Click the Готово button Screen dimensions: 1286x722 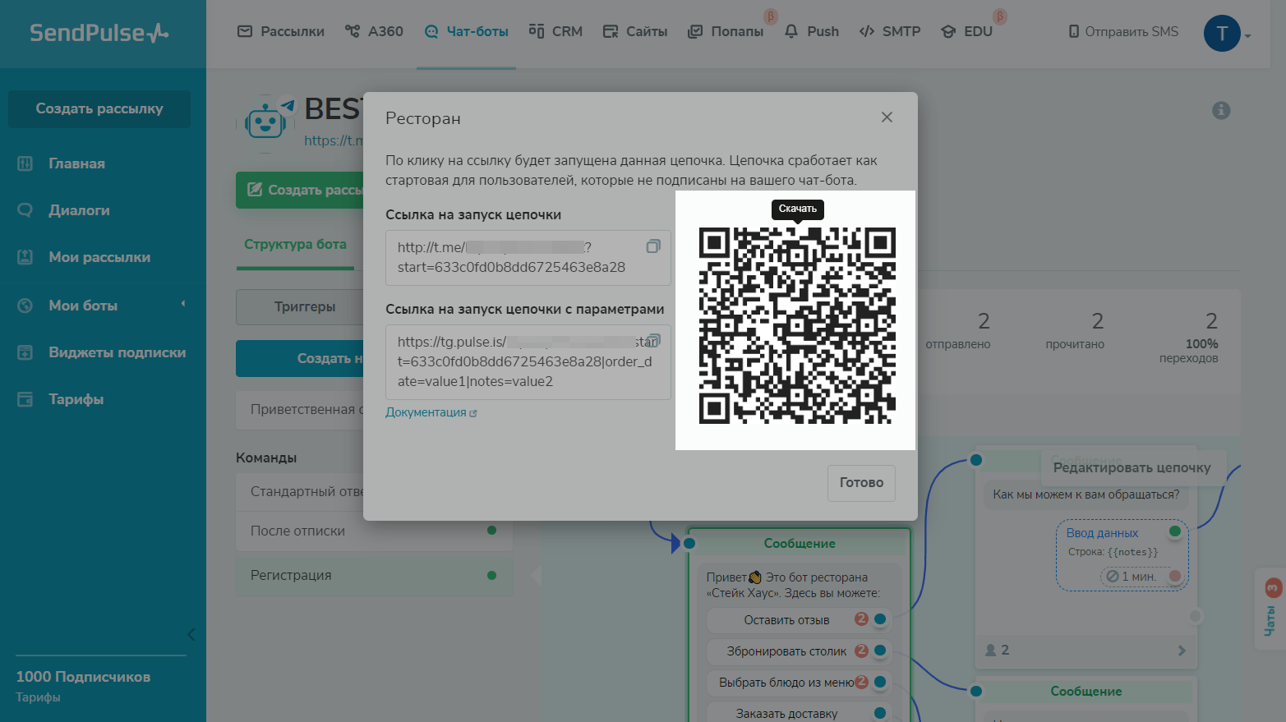860,483
